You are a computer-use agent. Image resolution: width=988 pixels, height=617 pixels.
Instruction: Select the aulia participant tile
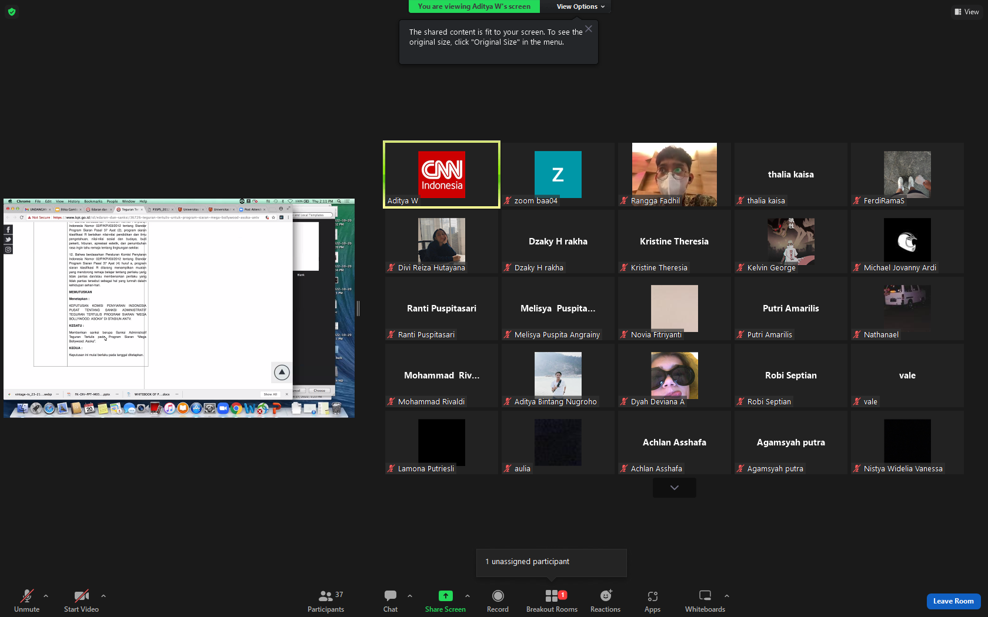coord(558,442)
